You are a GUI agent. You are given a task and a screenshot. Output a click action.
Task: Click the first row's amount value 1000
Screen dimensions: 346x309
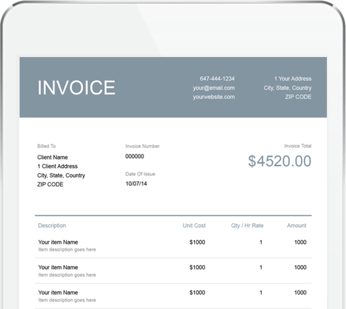click(x=300, y=242)
